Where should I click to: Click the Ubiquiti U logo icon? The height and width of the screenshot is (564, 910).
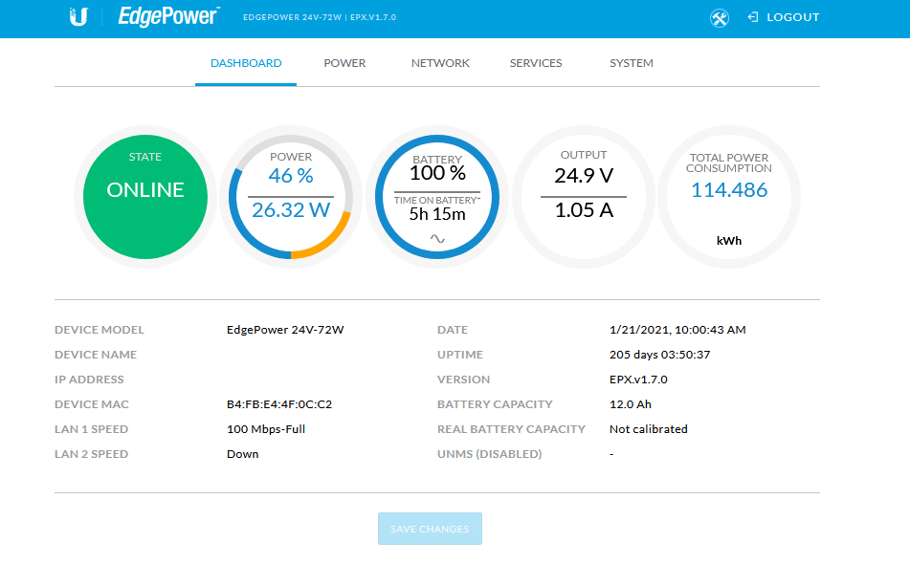(x=78, y=17)
